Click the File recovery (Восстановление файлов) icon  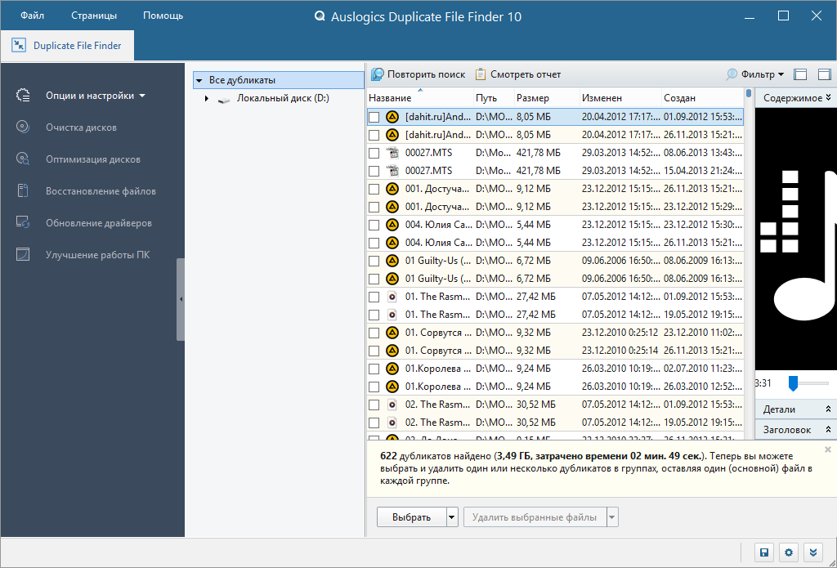(x=22, y=191)
